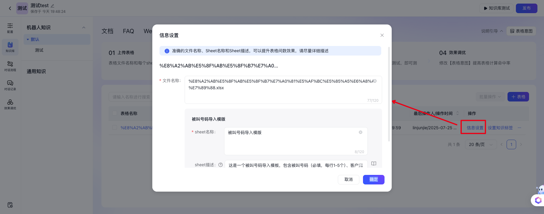
Task: Open the 配置 settings sidebar icon
Action: pyautogui.click(x=10, y=28)
